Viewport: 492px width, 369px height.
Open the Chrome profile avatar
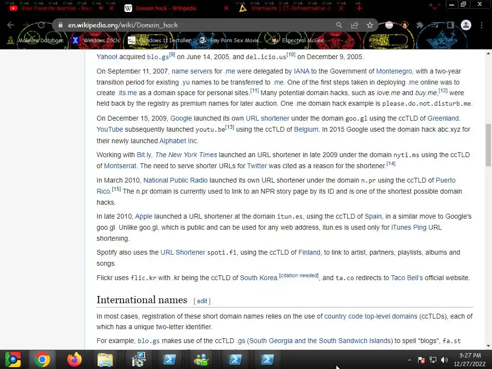[x=466, y=25]
